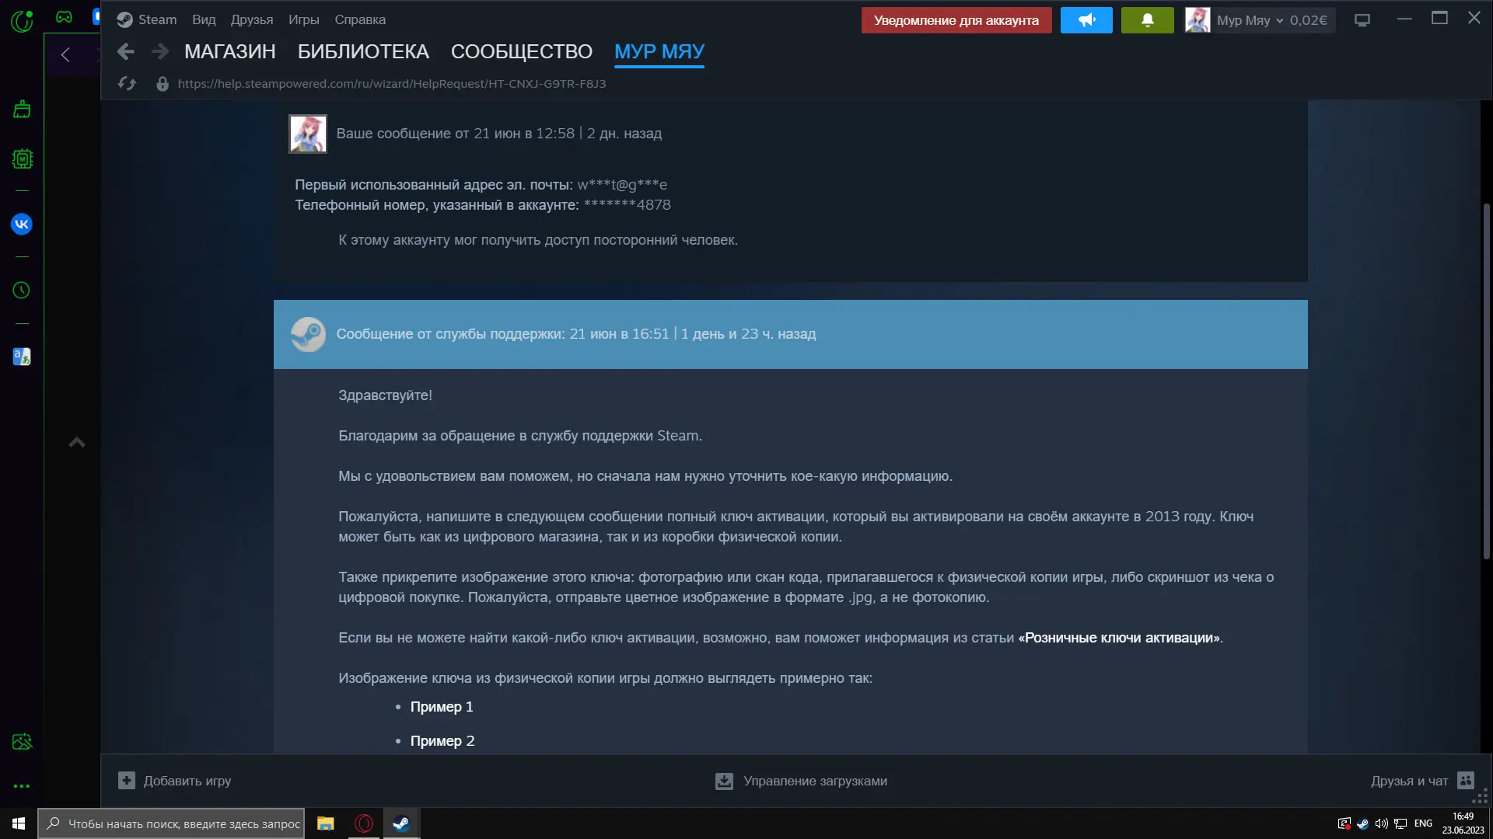The image size is (1493, 839).
Task: Click the green browser logo top-left
Action: (22, 20)
